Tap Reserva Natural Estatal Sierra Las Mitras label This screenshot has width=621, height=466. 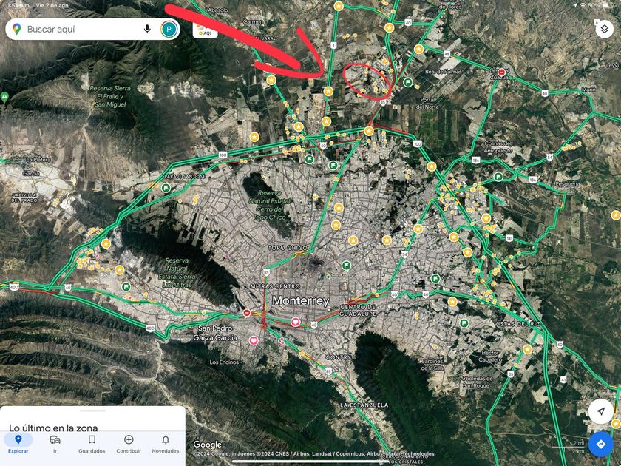coord(177,273)
